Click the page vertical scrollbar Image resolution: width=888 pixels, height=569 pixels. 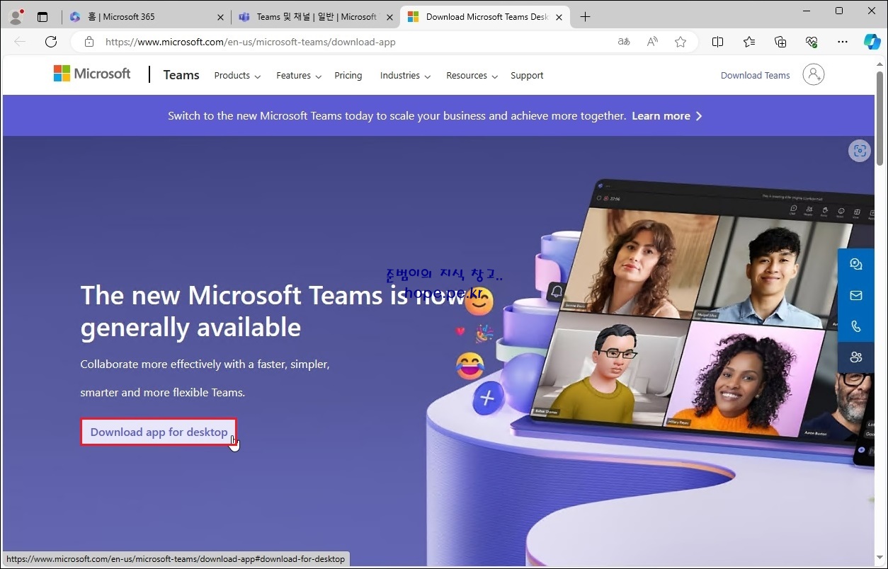point(880,118)
